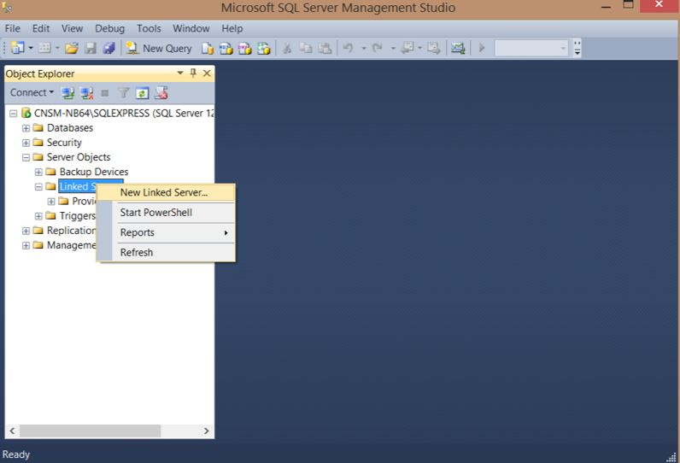680x463 pixels.
Task: Click the Open File folder icon
Action: pyautogui.click(x=72, y=48)
